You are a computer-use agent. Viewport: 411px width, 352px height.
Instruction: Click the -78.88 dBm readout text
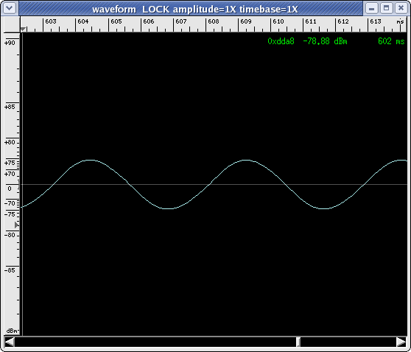point(325,41)
